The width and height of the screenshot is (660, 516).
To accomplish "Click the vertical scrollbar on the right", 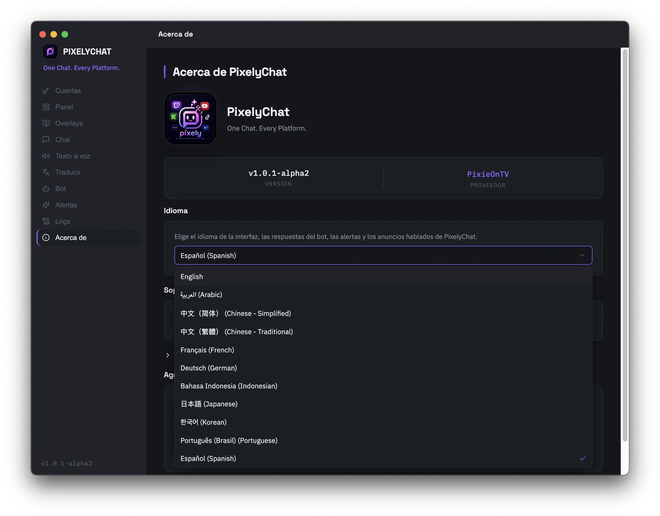I will pos(625,245).
